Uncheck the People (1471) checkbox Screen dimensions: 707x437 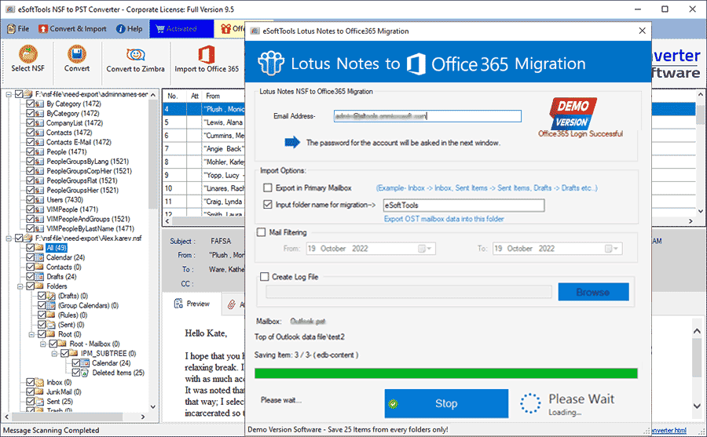point(30,152)
